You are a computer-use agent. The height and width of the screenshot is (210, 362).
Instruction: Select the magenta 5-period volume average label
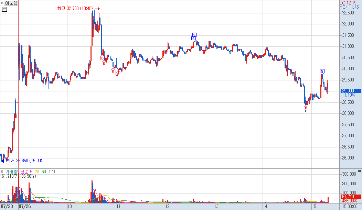(x=31, y=172)
